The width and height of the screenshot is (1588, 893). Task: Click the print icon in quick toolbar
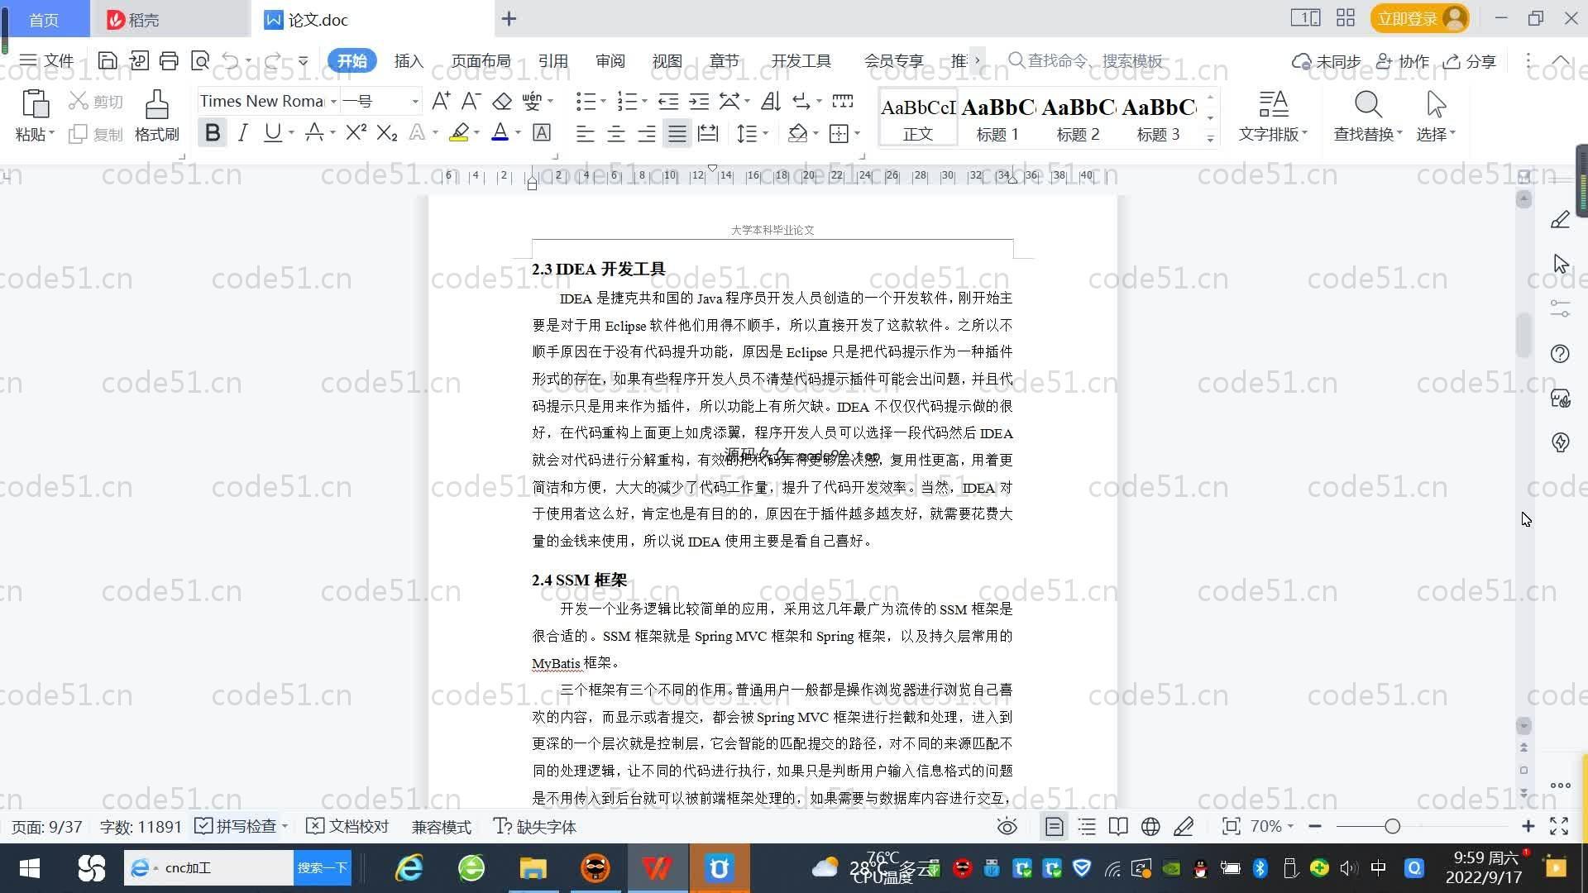(x=169, y=60)
